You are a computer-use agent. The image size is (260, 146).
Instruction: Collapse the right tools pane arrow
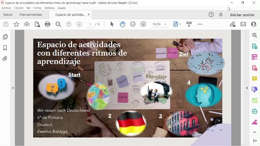247,88
